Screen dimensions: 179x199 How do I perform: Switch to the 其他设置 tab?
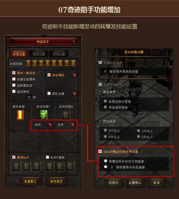[59, 54]
